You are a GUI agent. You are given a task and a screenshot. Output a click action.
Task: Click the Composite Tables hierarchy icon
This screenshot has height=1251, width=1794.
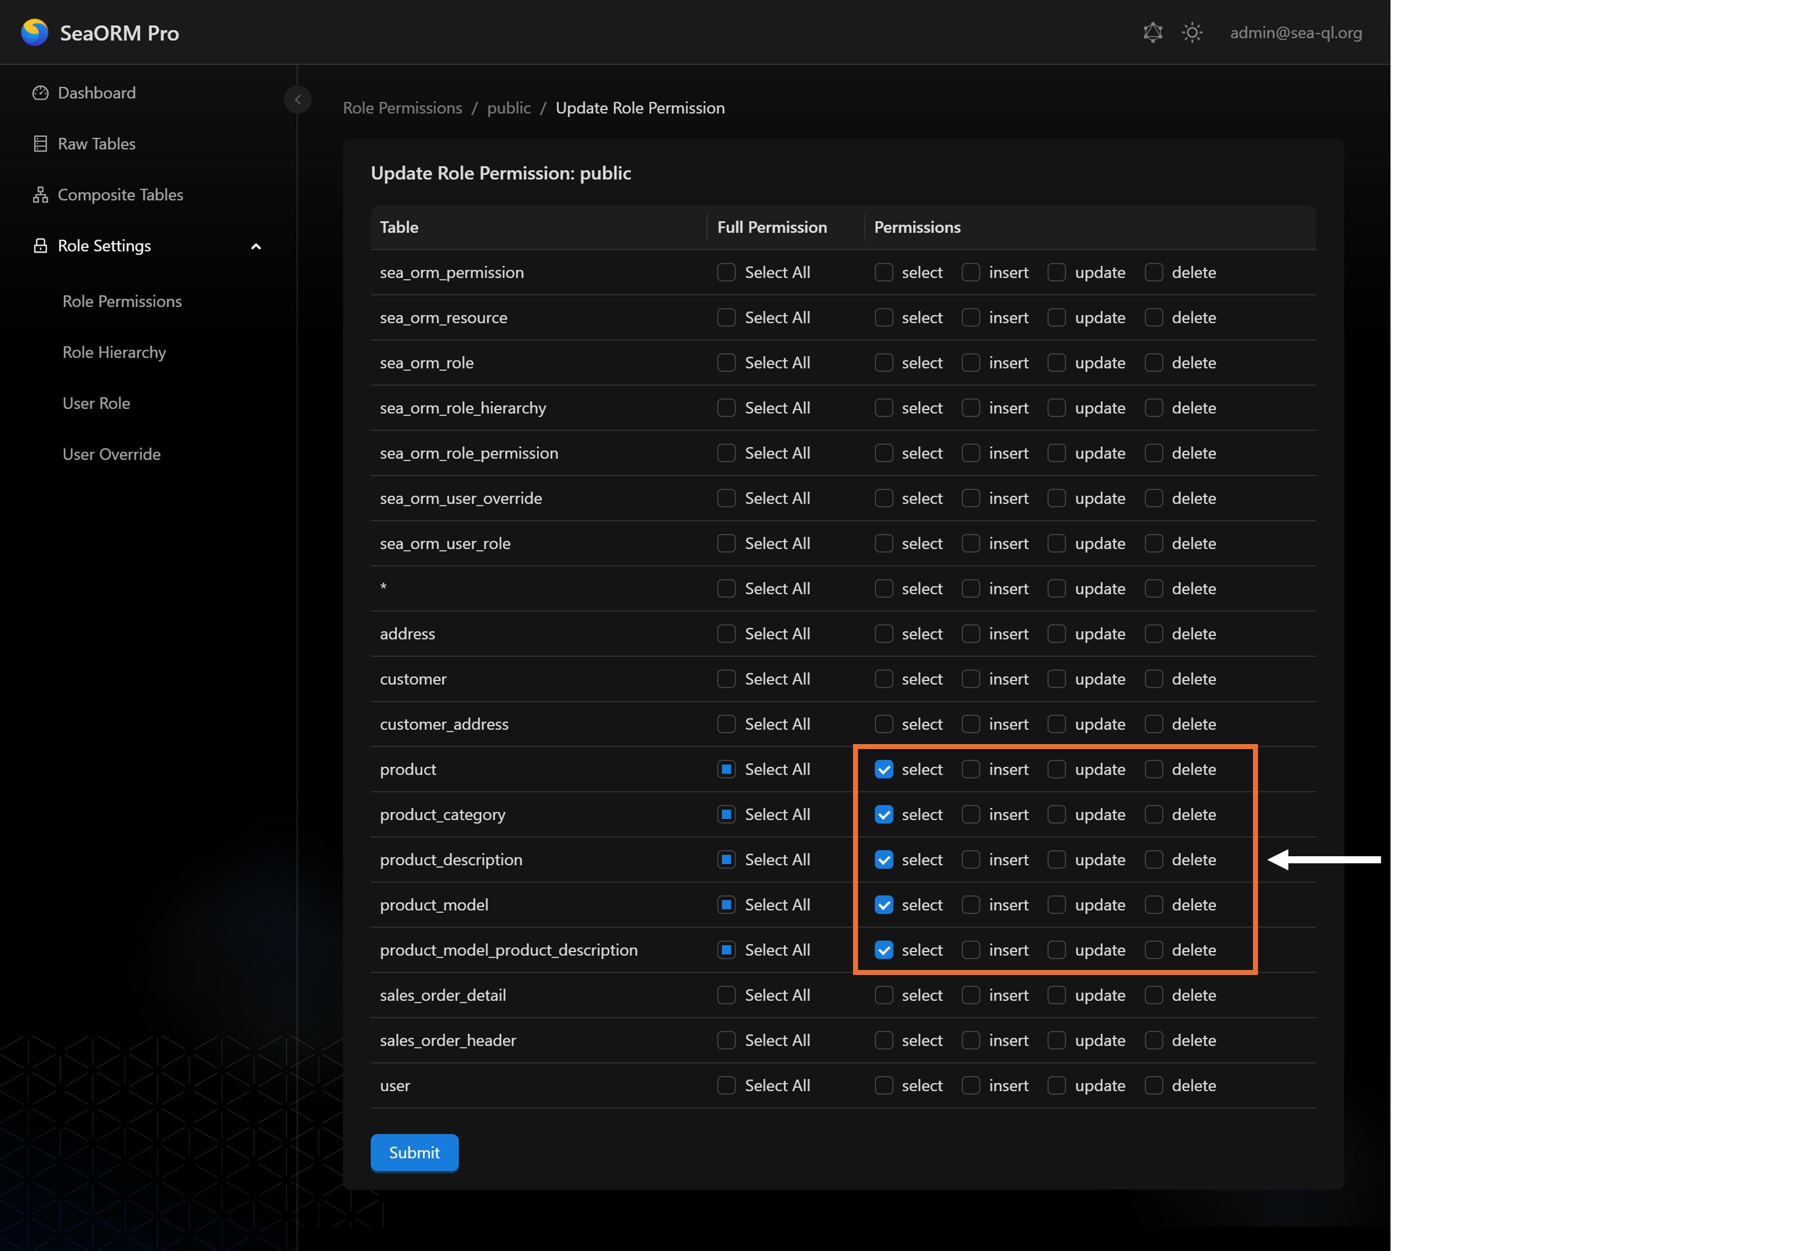point(40,195)
